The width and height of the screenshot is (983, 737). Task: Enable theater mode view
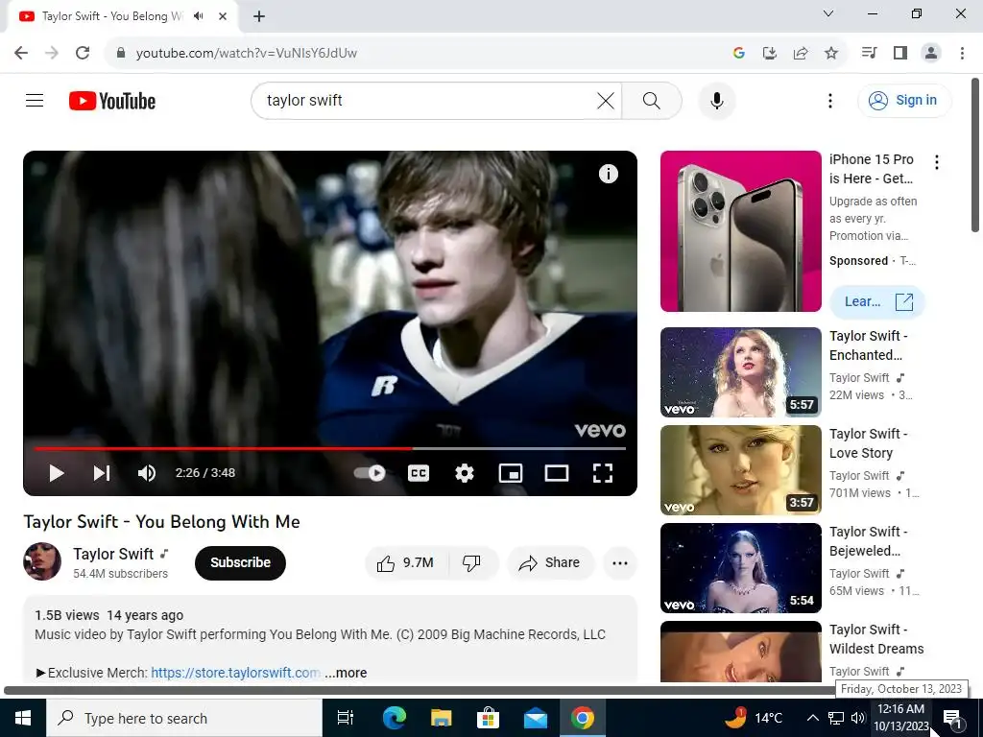(556, 473)
